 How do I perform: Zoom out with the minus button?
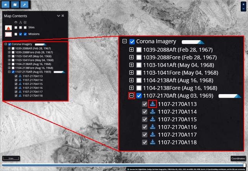click(243, 8)
